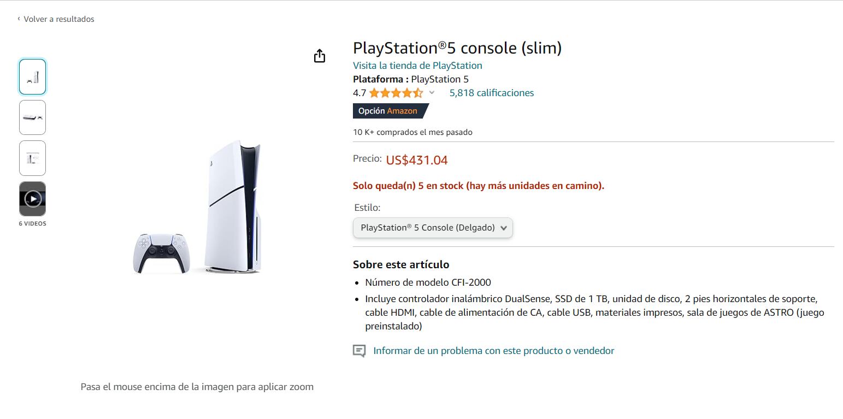The height and width of the screenshot is (419, 843).
Task: Click the 4.7 rating number
Action: (x=359, y=93)
